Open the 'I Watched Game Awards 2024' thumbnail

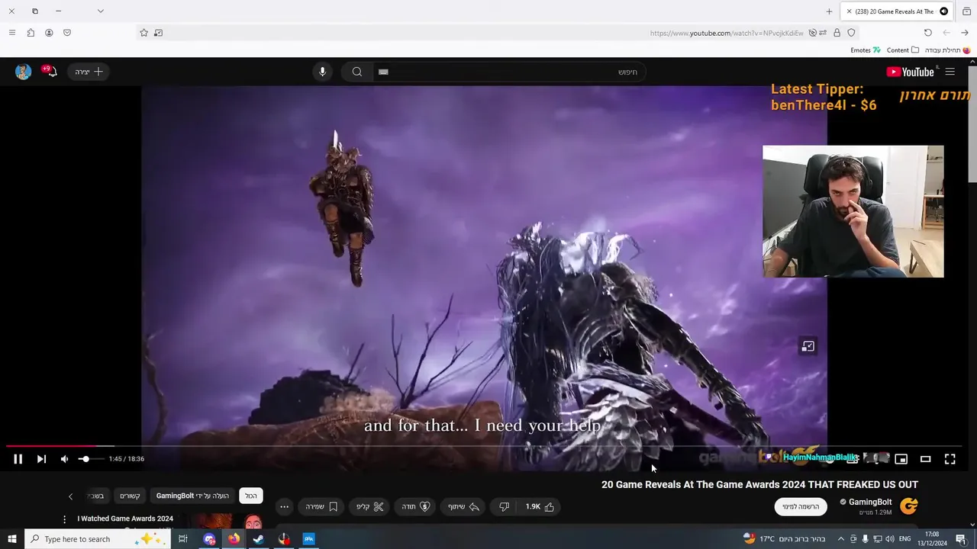coord(227,521)
